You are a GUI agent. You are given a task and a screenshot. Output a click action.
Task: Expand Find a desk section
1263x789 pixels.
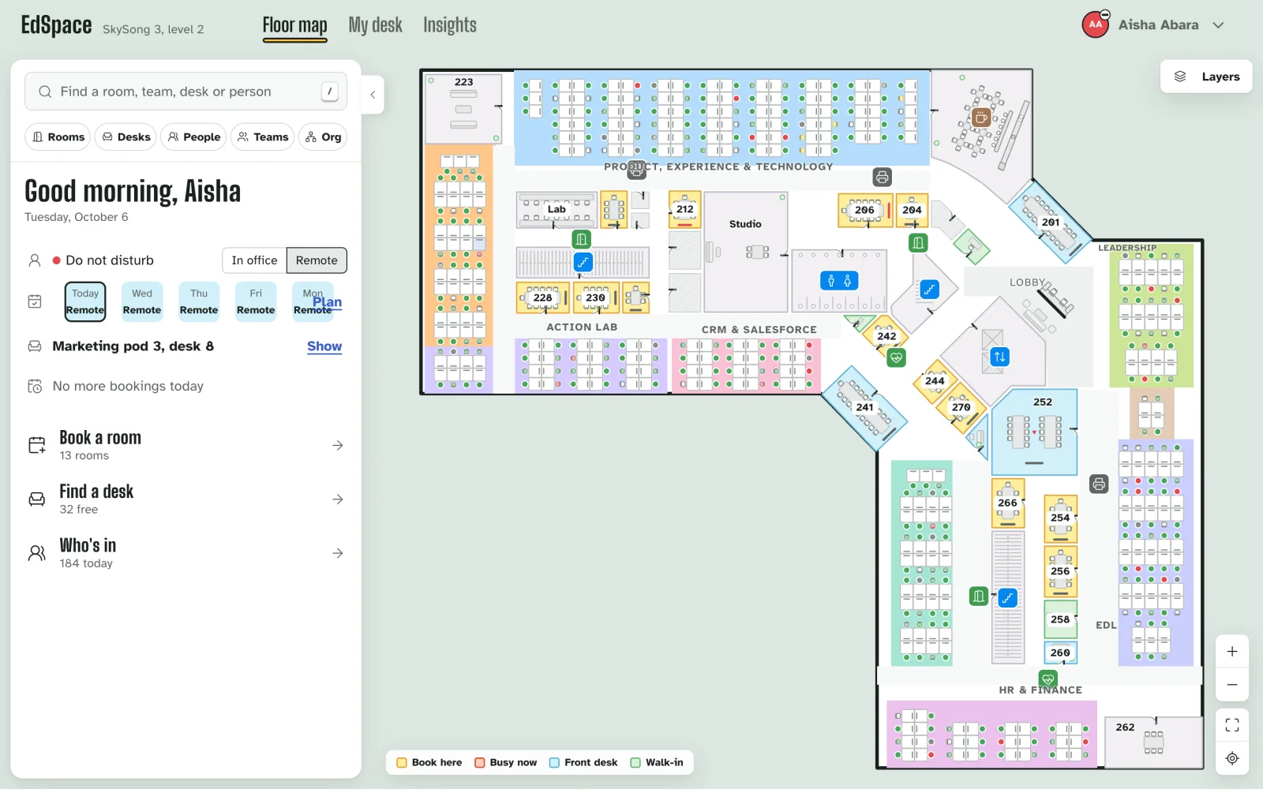(x=186, y=499)
